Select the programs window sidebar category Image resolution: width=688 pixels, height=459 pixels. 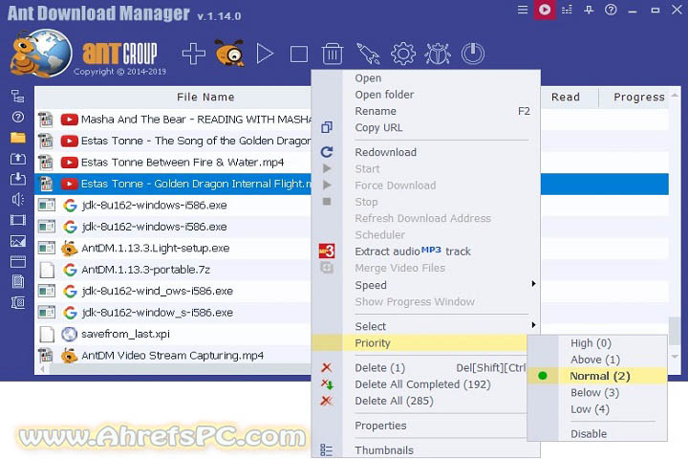click(x=18, y=262)
